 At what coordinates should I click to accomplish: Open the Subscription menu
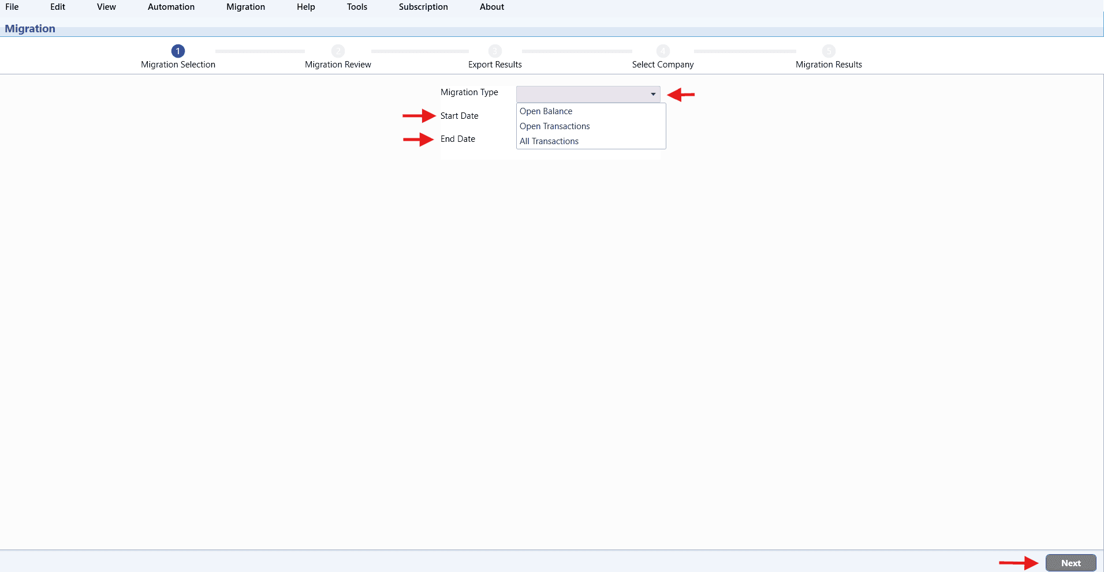(423, 7)
